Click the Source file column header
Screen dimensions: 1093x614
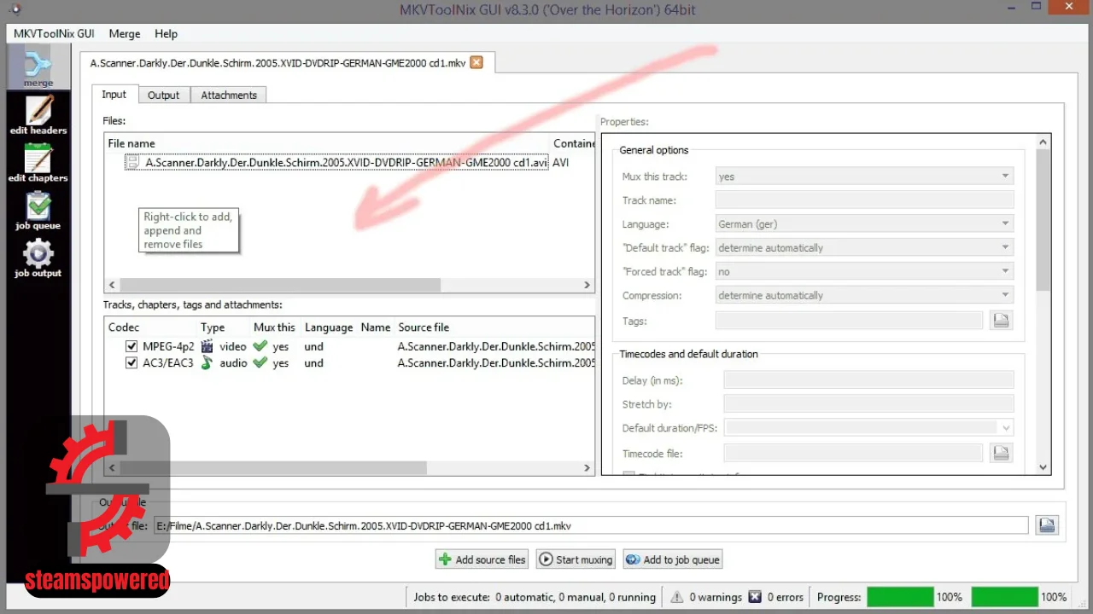tap(424, 327)
